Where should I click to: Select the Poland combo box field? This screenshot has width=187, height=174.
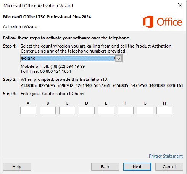[x=71, y=59]
